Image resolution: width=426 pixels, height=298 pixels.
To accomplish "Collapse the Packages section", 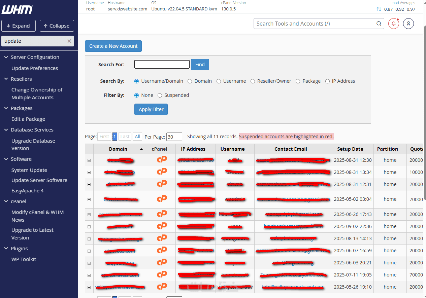I will tap(6, 108).
